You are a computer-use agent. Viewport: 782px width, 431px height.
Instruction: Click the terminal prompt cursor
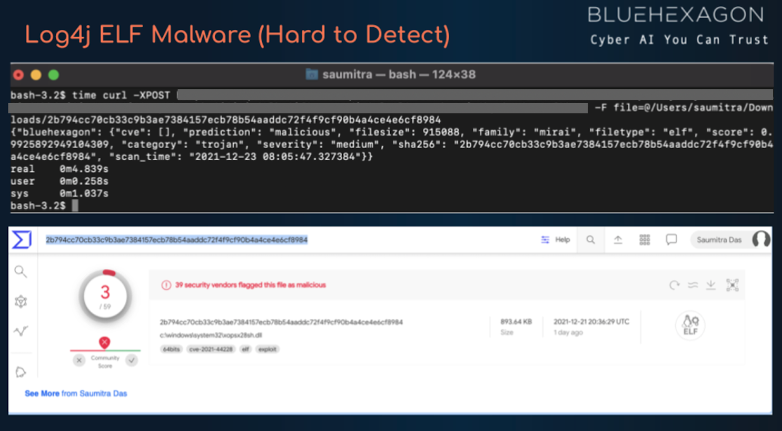[x=75, y=205]
